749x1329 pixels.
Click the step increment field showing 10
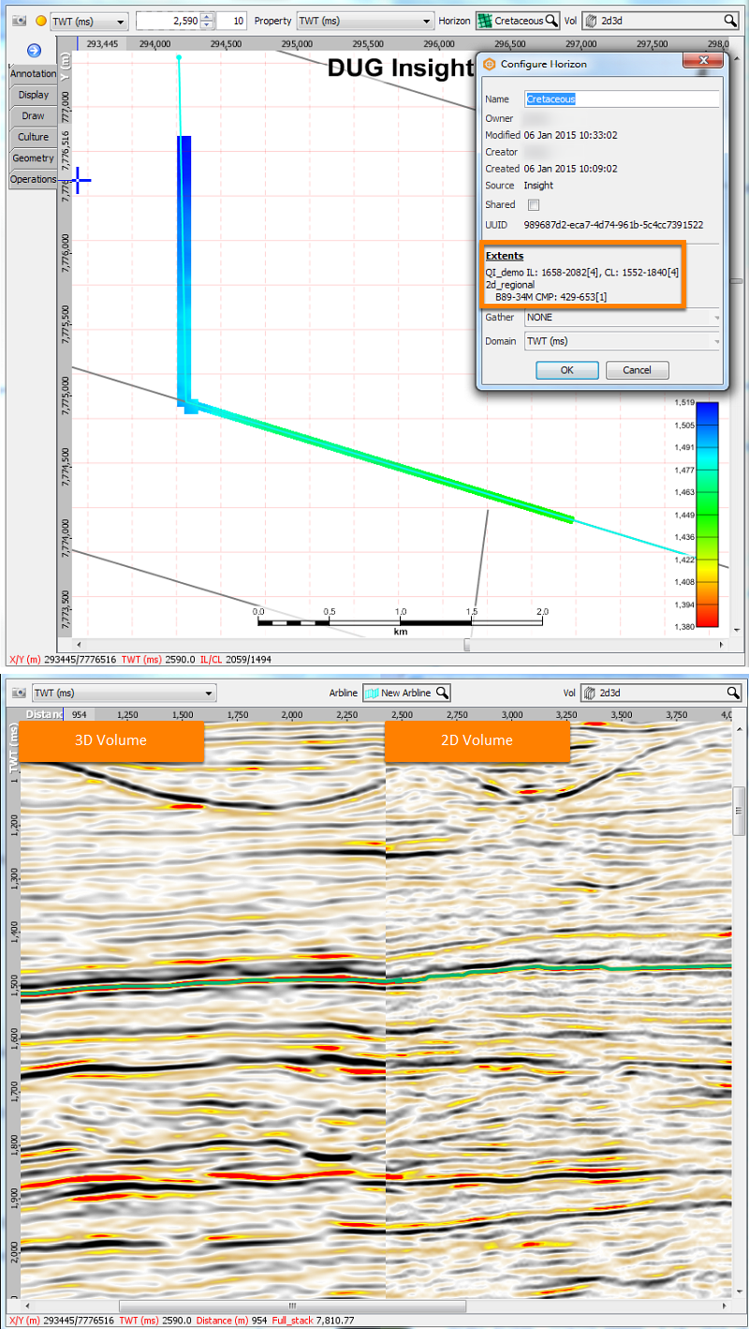click(232, 21)
